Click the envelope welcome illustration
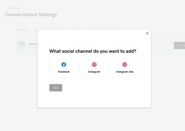This screenshot has width=185, height=131. (21, 46)
